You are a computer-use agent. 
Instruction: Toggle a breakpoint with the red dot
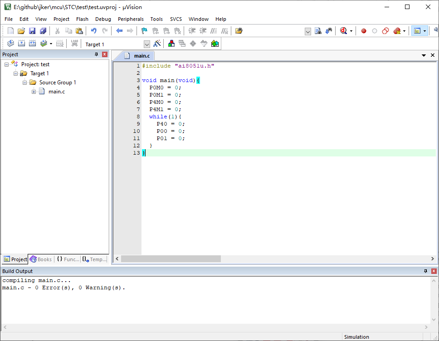click(x=364, y=31)
